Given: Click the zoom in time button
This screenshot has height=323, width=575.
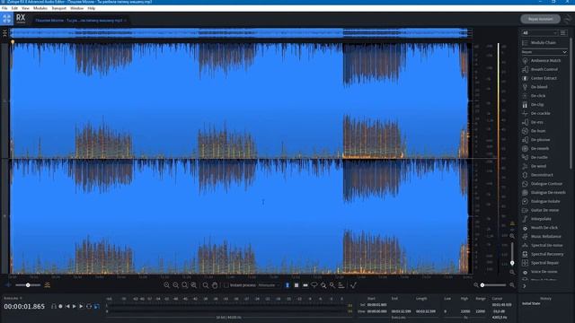Looking at the screenshot, I should (x=167, y=285).
